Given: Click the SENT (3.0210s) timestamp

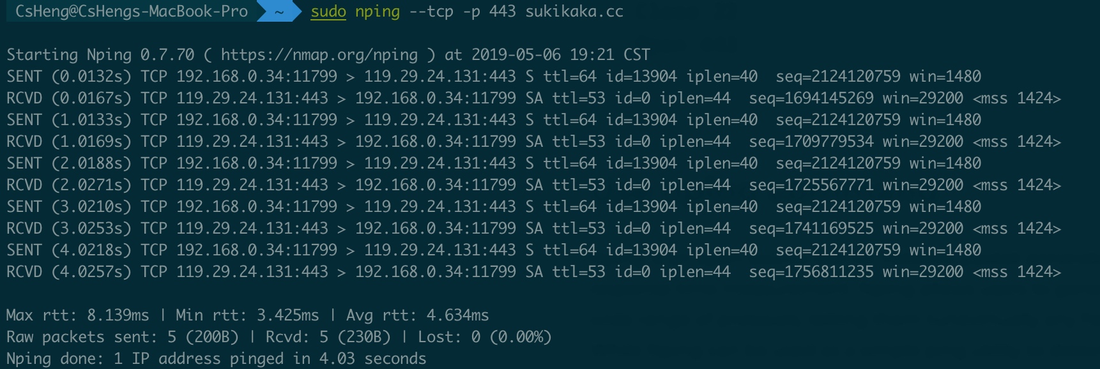Looking at the screenshot, I should 68,207.
